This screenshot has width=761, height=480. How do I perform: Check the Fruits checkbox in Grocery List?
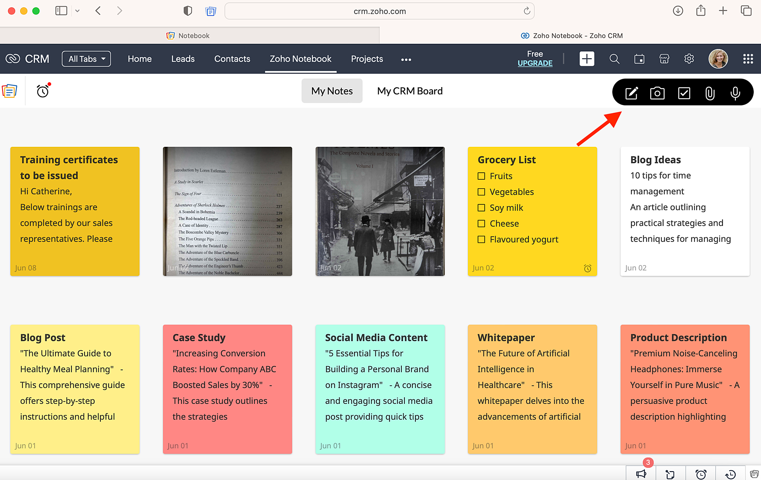point(481,176)
